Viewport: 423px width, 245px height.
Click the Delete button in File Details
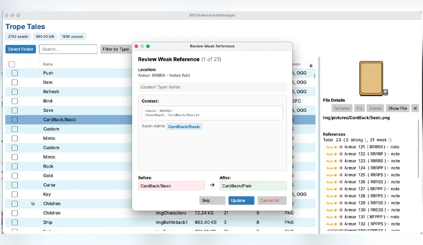pos(375,108)
